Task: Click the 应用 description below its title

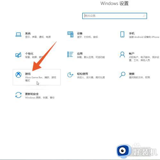Action: [91, 57]
